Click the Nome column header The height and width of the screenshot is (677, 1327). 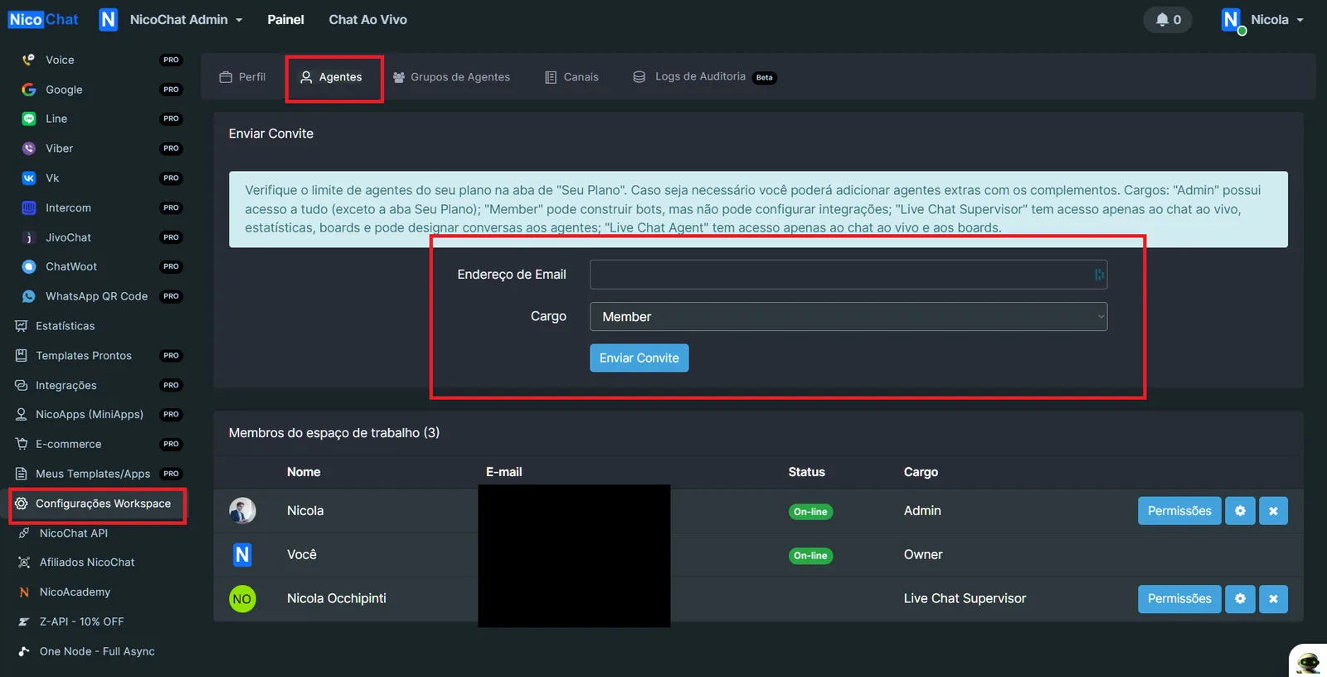[304, 472]
